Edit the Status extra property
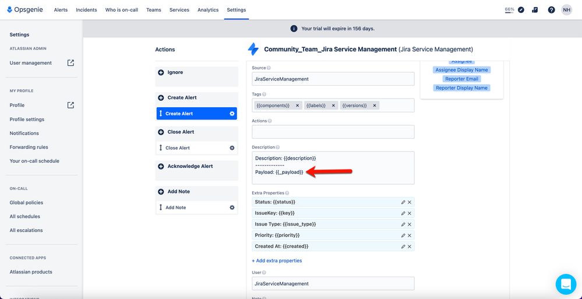This screenshot has height=299, width=582. (x=403, y=202)
